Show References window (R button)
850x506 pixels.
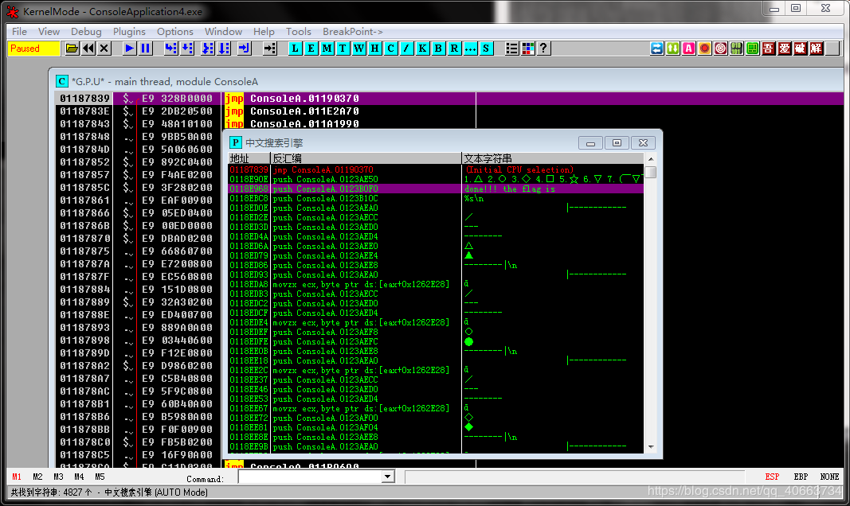click(454, 49)
